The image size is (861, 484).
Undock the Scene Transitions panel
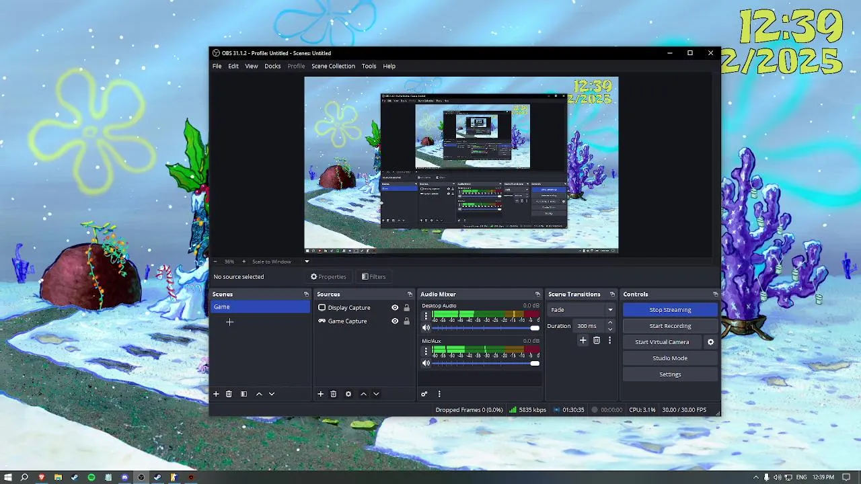pyautogui.click(x=612, y=294)
